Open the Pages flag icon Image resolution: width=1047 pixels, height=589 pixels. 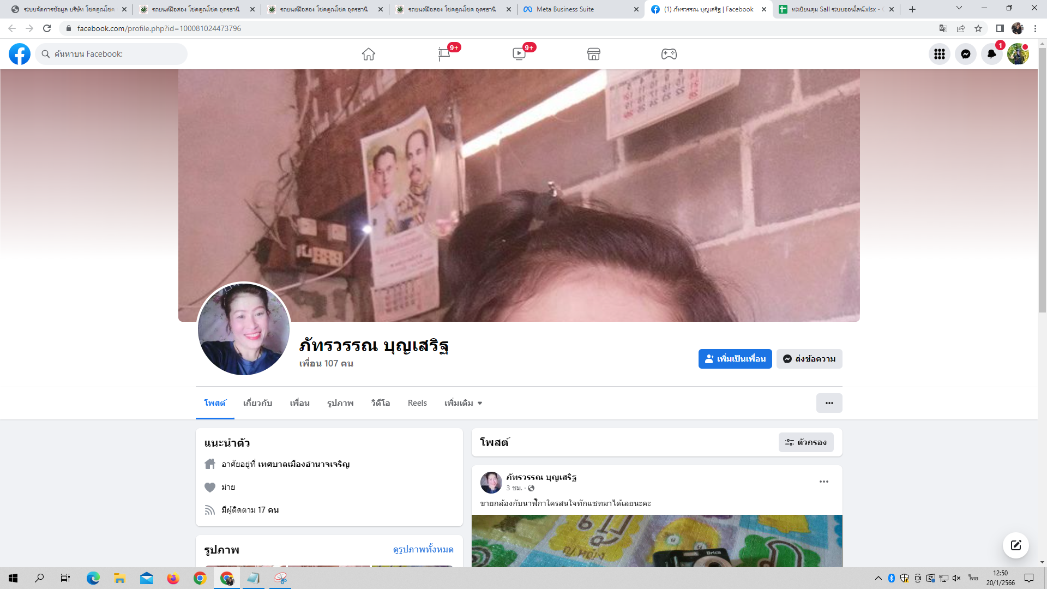(444, 54)
